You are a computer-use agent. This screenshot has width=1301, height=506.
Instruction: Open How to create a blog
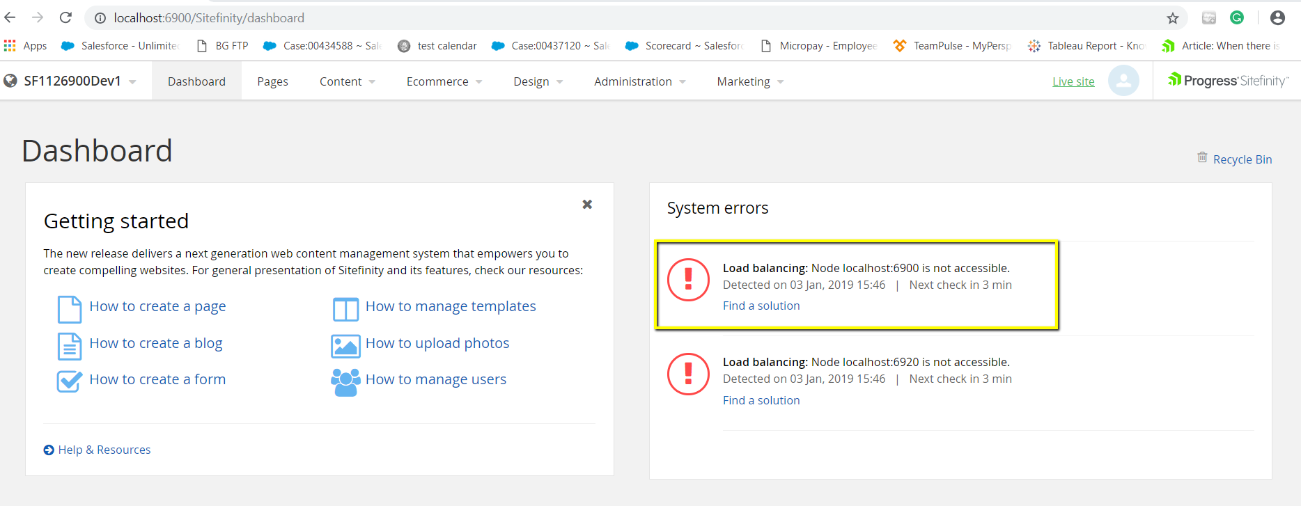tap(156, 343)
